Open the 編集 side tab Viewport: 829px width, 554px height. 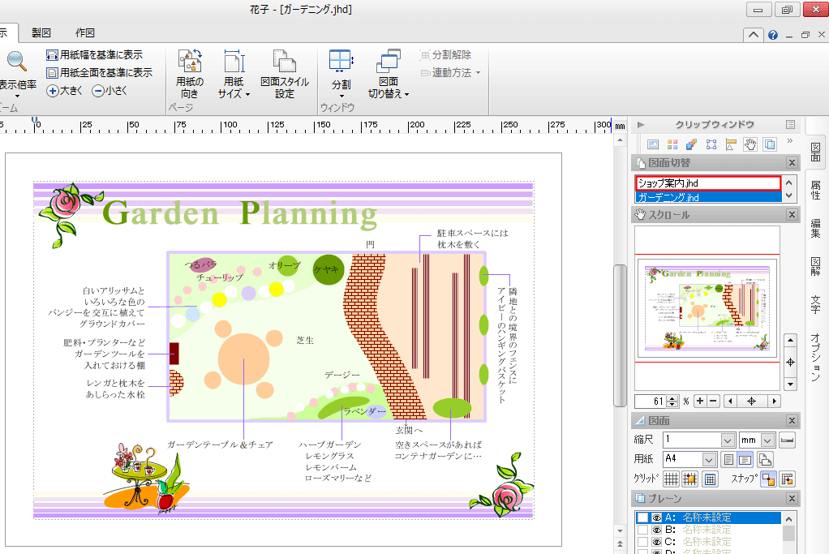[x=815, y=229]
